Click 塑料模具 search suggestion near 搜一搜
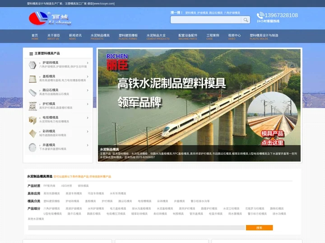This screenshot has width=325, height=243. (190, 13)
